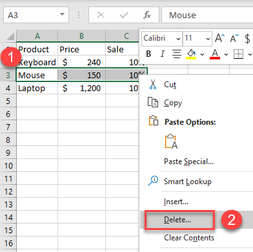Image resolution: width=253 pixels, height=252 pixels.
Task: Click the center align icon
Action: [x=177, y=54]
